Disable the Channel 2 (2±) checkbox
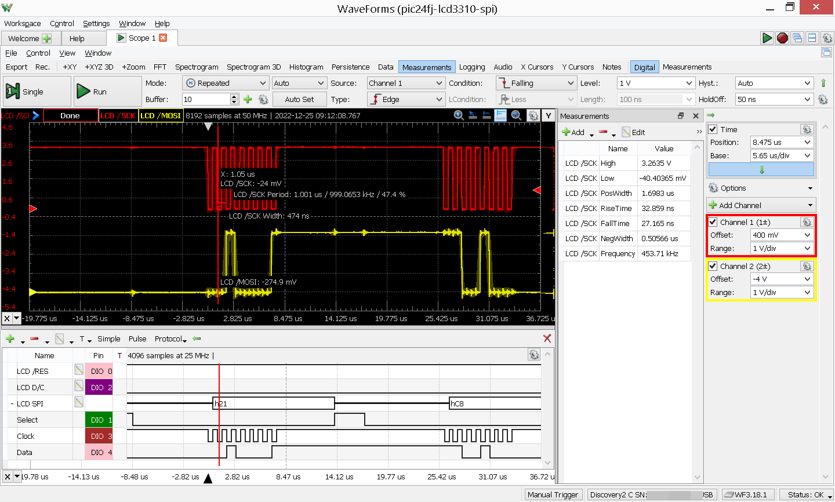 (x=713, y=266)
